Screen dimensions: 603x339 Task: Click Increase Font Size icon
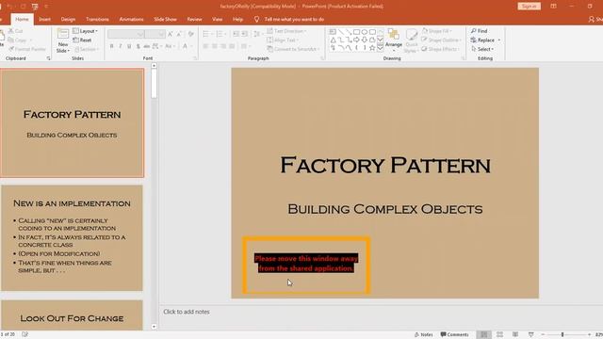tap(171, 34)
